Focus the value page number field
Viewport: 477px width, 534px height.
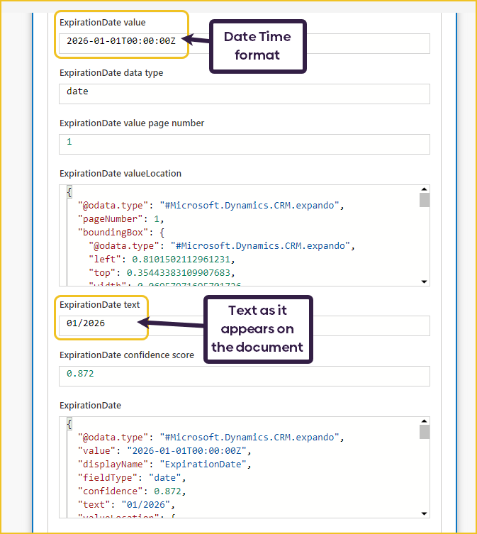click(x=244, y=144)
